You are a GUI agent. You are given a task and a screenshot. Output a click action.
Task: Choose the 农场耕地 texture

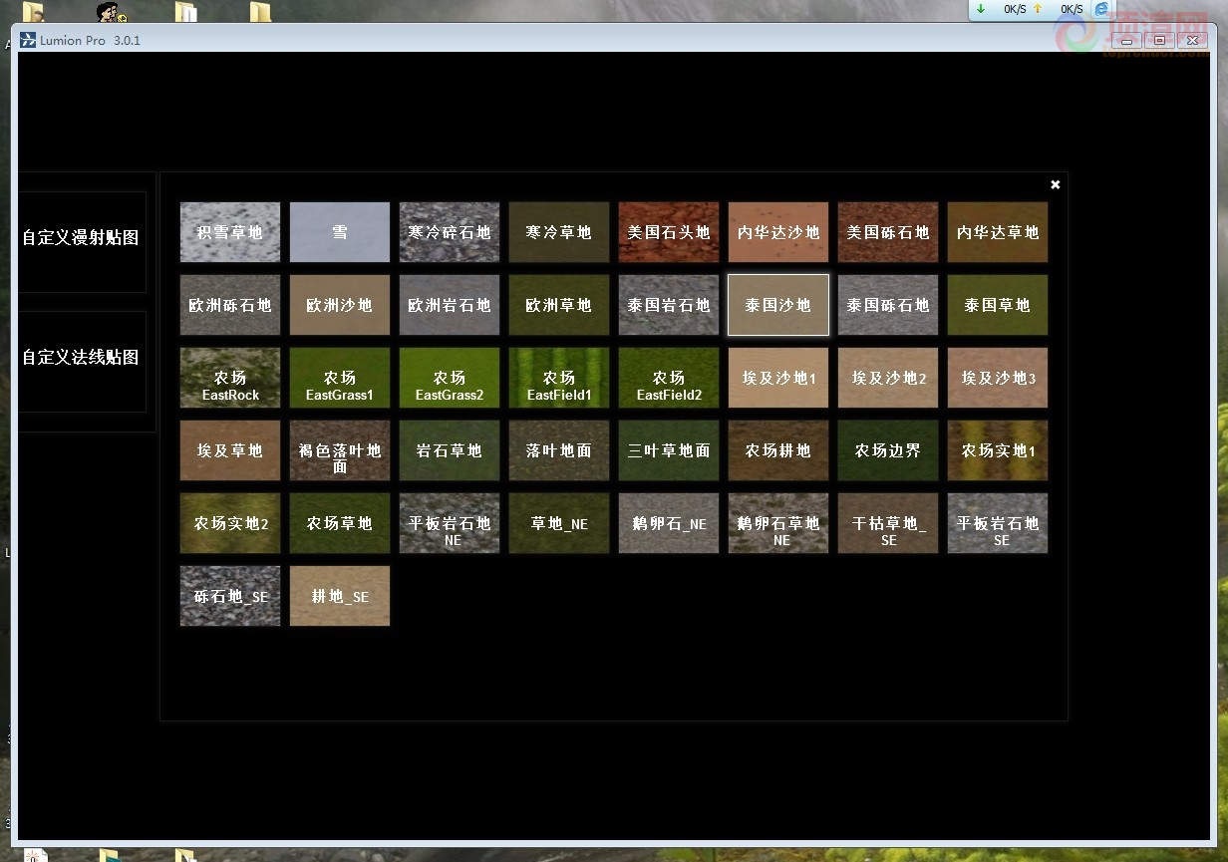pyautogui.click(x=778, y=450)
